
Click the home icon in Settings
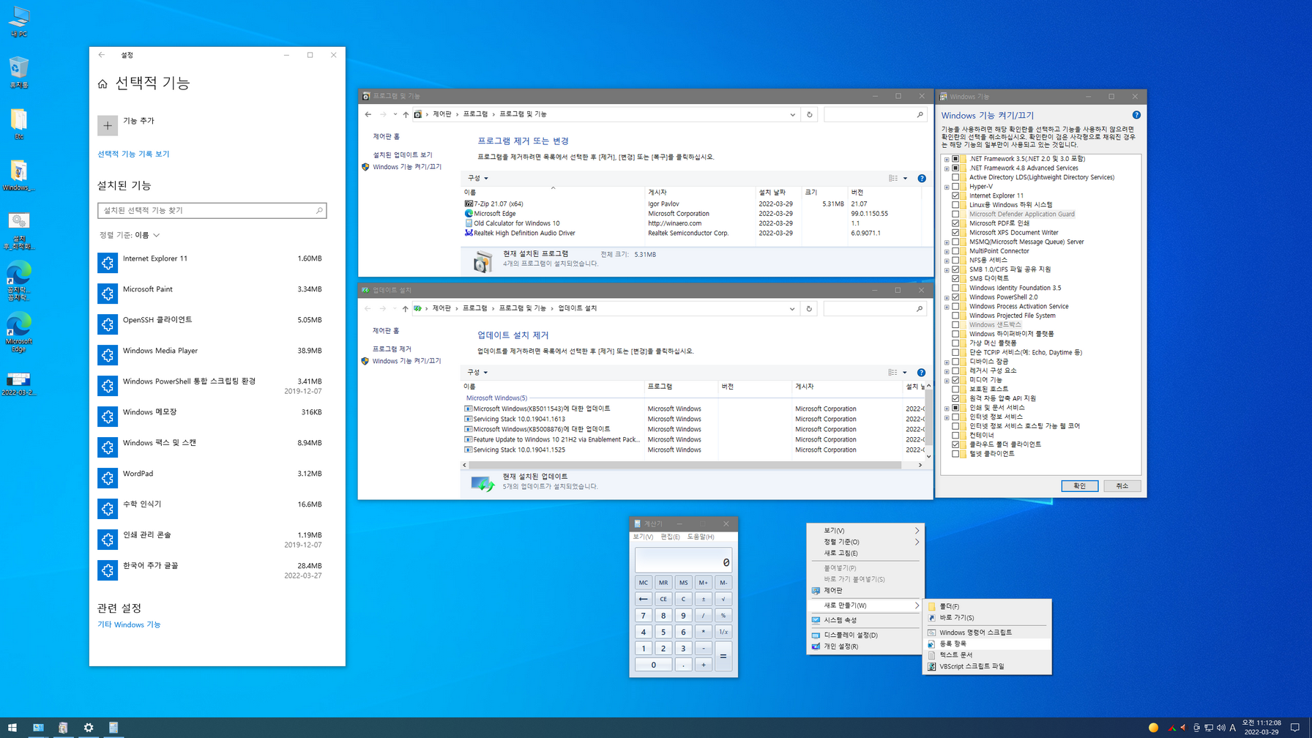[102, 84]
